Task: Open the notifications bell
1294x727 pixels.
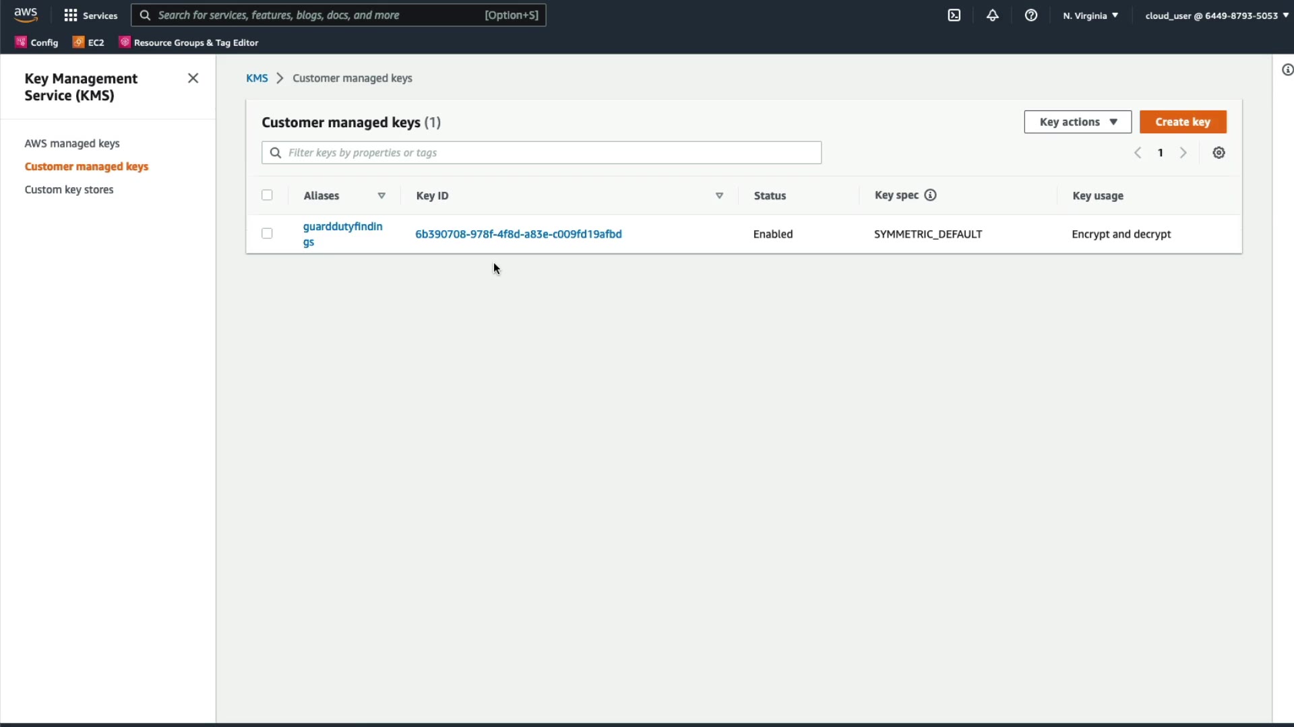Action: (992, 15)
